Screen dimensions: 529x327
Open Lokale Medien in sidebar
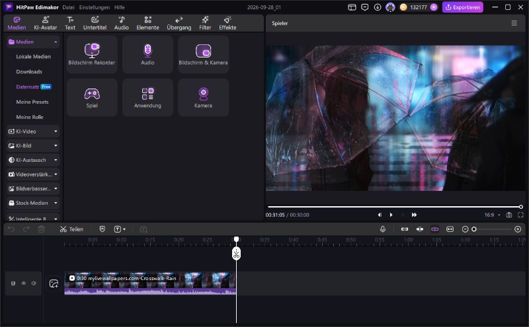34,57
